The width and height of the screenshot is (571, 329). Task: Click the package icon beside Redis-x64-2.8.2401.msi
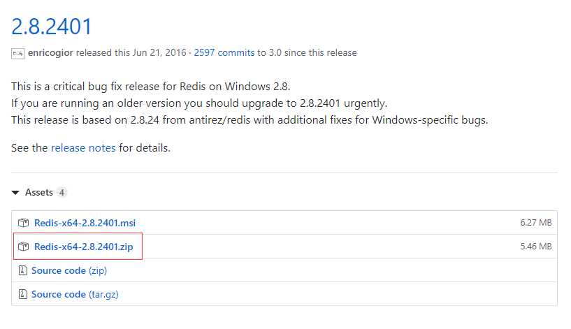pyautogui.click(x=23, y=223)
